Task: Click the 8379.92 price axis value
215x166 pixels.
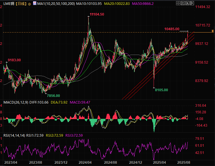Action: click(x=202, y=81)
